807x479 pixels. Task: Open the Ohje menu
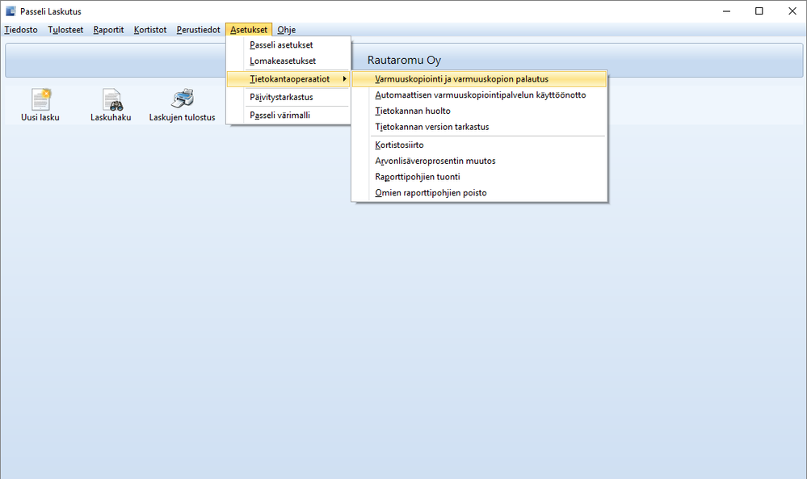(286, 30)
